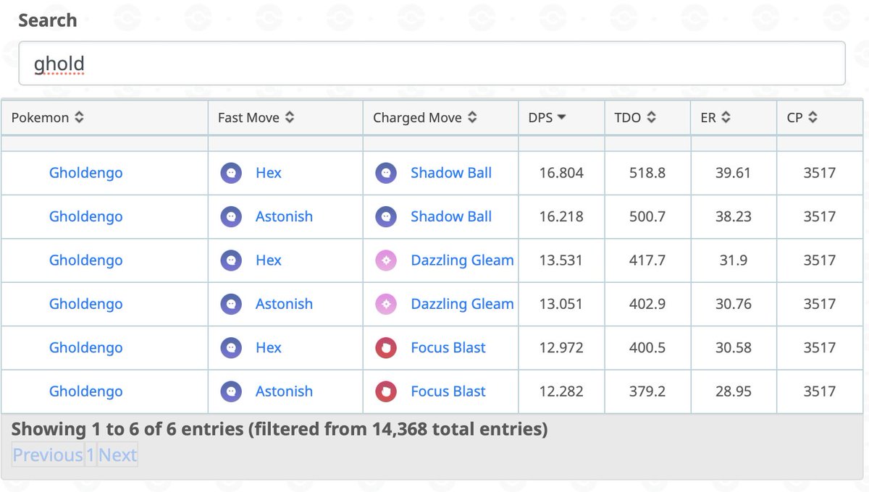Select the TDO value 518.8
This screenshot has width=869, height=492.
[647, 173]
